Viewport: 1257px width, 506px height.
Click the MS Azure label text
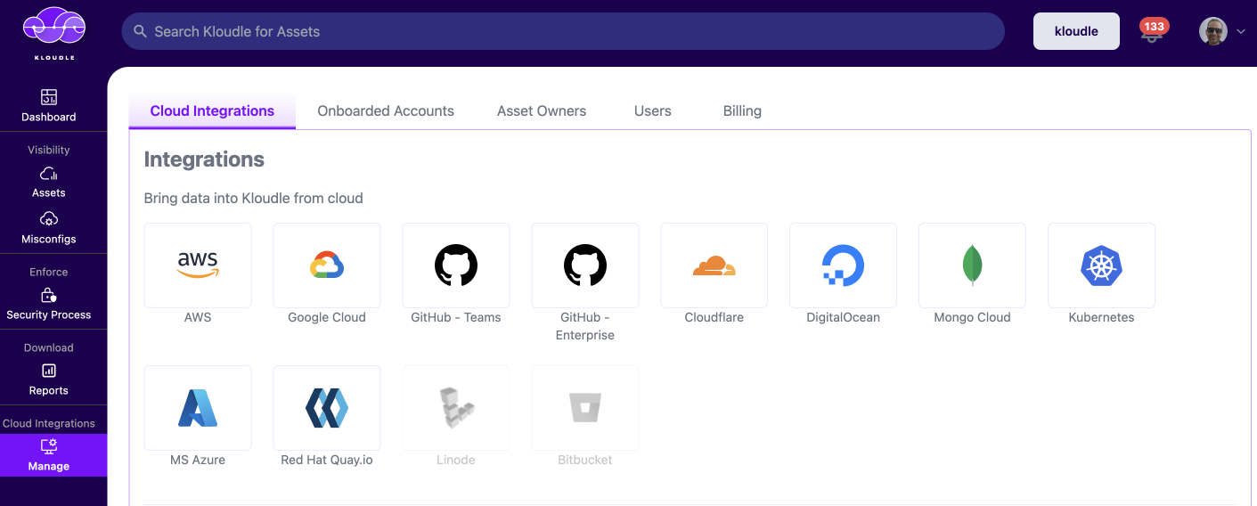(x=198, y=460)
